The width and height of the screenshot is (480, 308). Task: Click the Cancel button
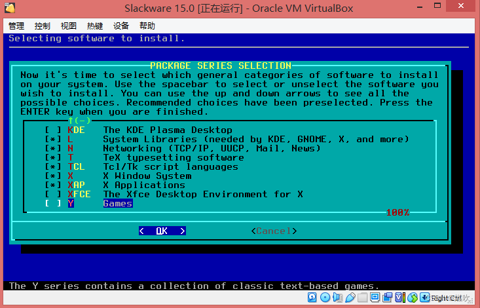[x=274, y=231]
